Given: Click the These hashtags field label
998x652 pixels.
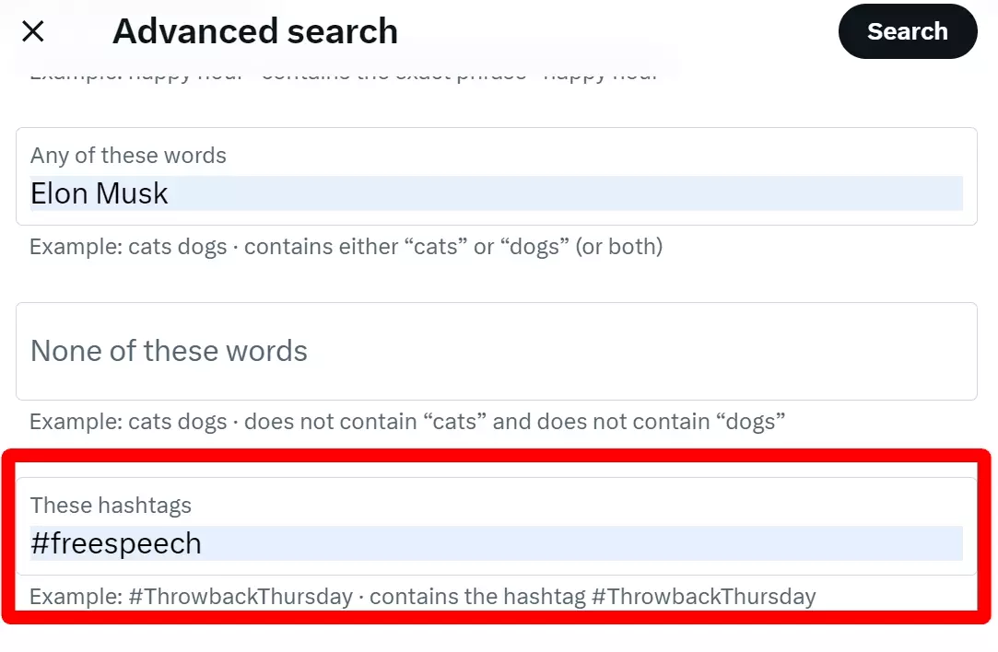Looking at the screenshot, I should coord(112,505).
